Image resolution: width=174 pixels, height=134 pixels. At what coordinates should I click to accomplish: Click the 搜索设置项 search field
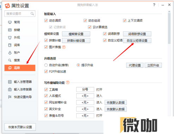(x=20, y=14)
